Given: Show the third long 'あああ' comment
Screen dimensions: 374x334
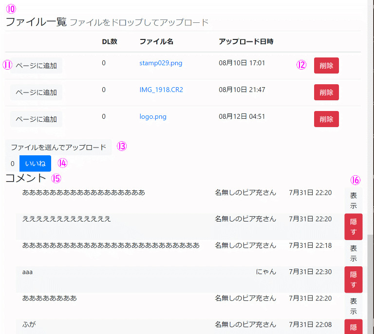Looking at the screenshot, I should point(354,253).
